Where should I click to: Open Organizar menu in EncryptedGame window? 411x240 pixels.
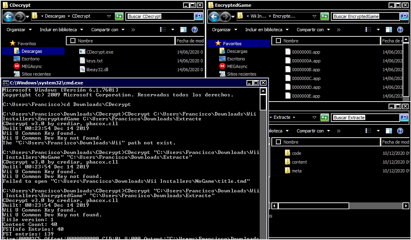224,30
